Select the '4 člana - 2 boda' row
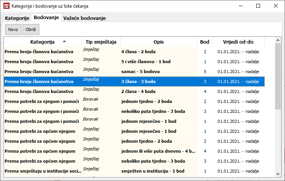Image resolution: width=285 pixels, height=181 pixels. 138,52
